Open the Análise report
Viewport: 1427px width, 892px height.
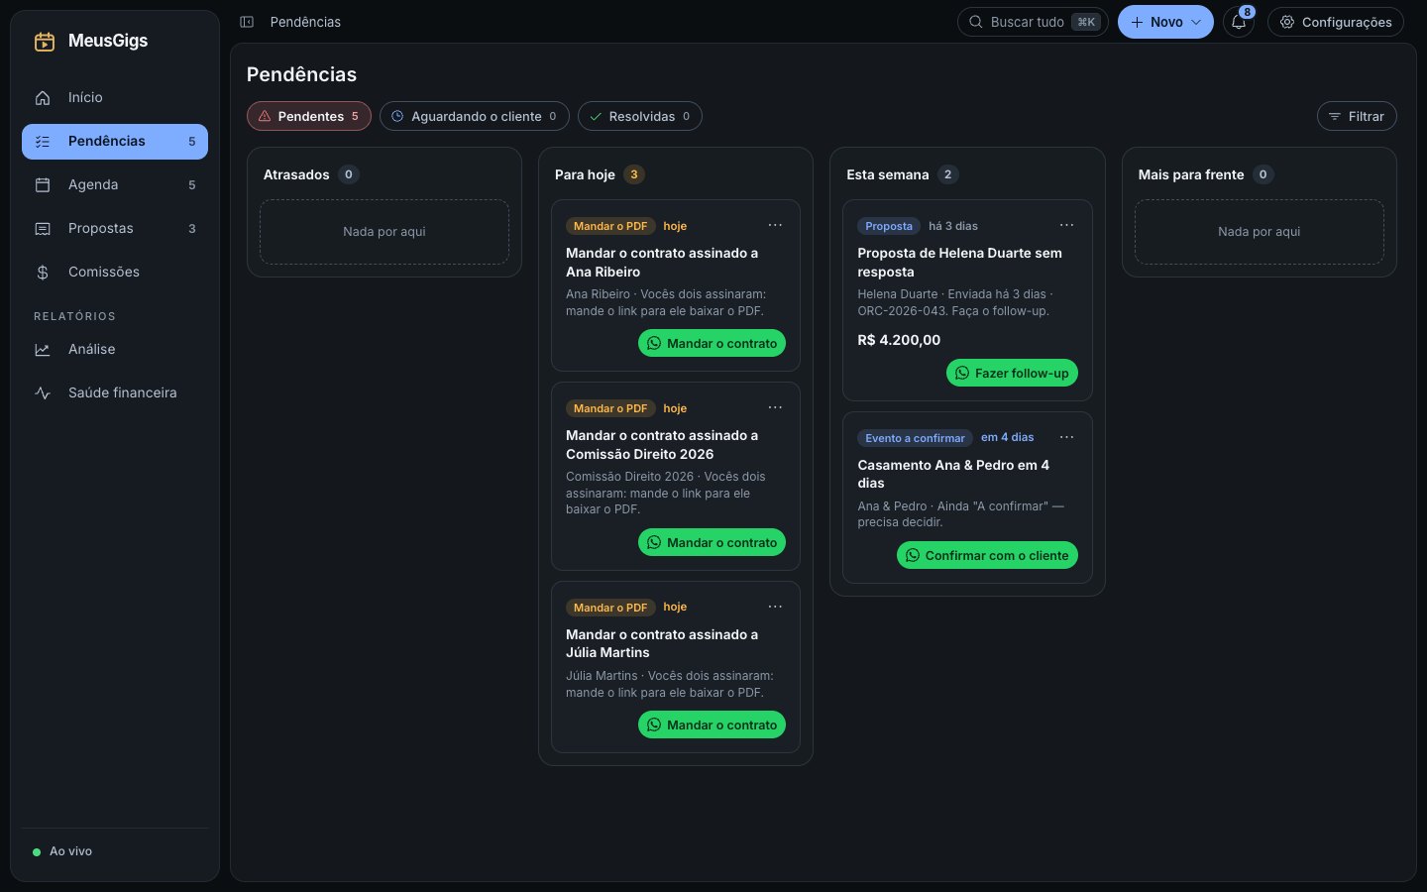pos(115,349)
